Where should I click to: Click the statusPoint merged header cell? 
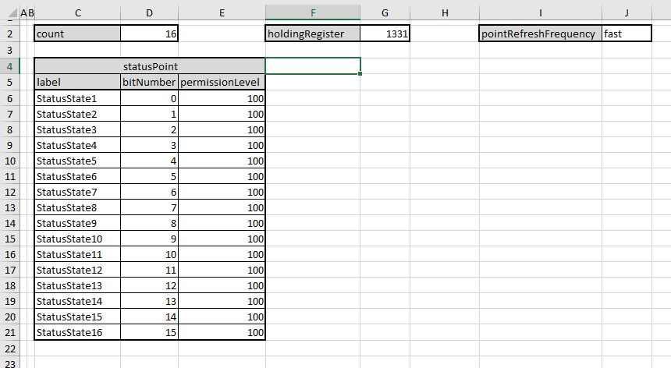pos(150,66)
